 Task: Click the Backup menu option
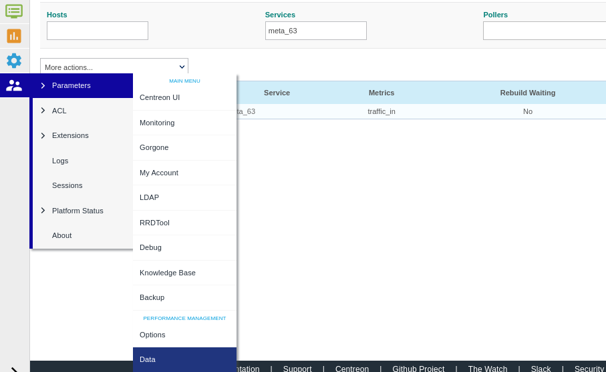[x=152, y=297]
